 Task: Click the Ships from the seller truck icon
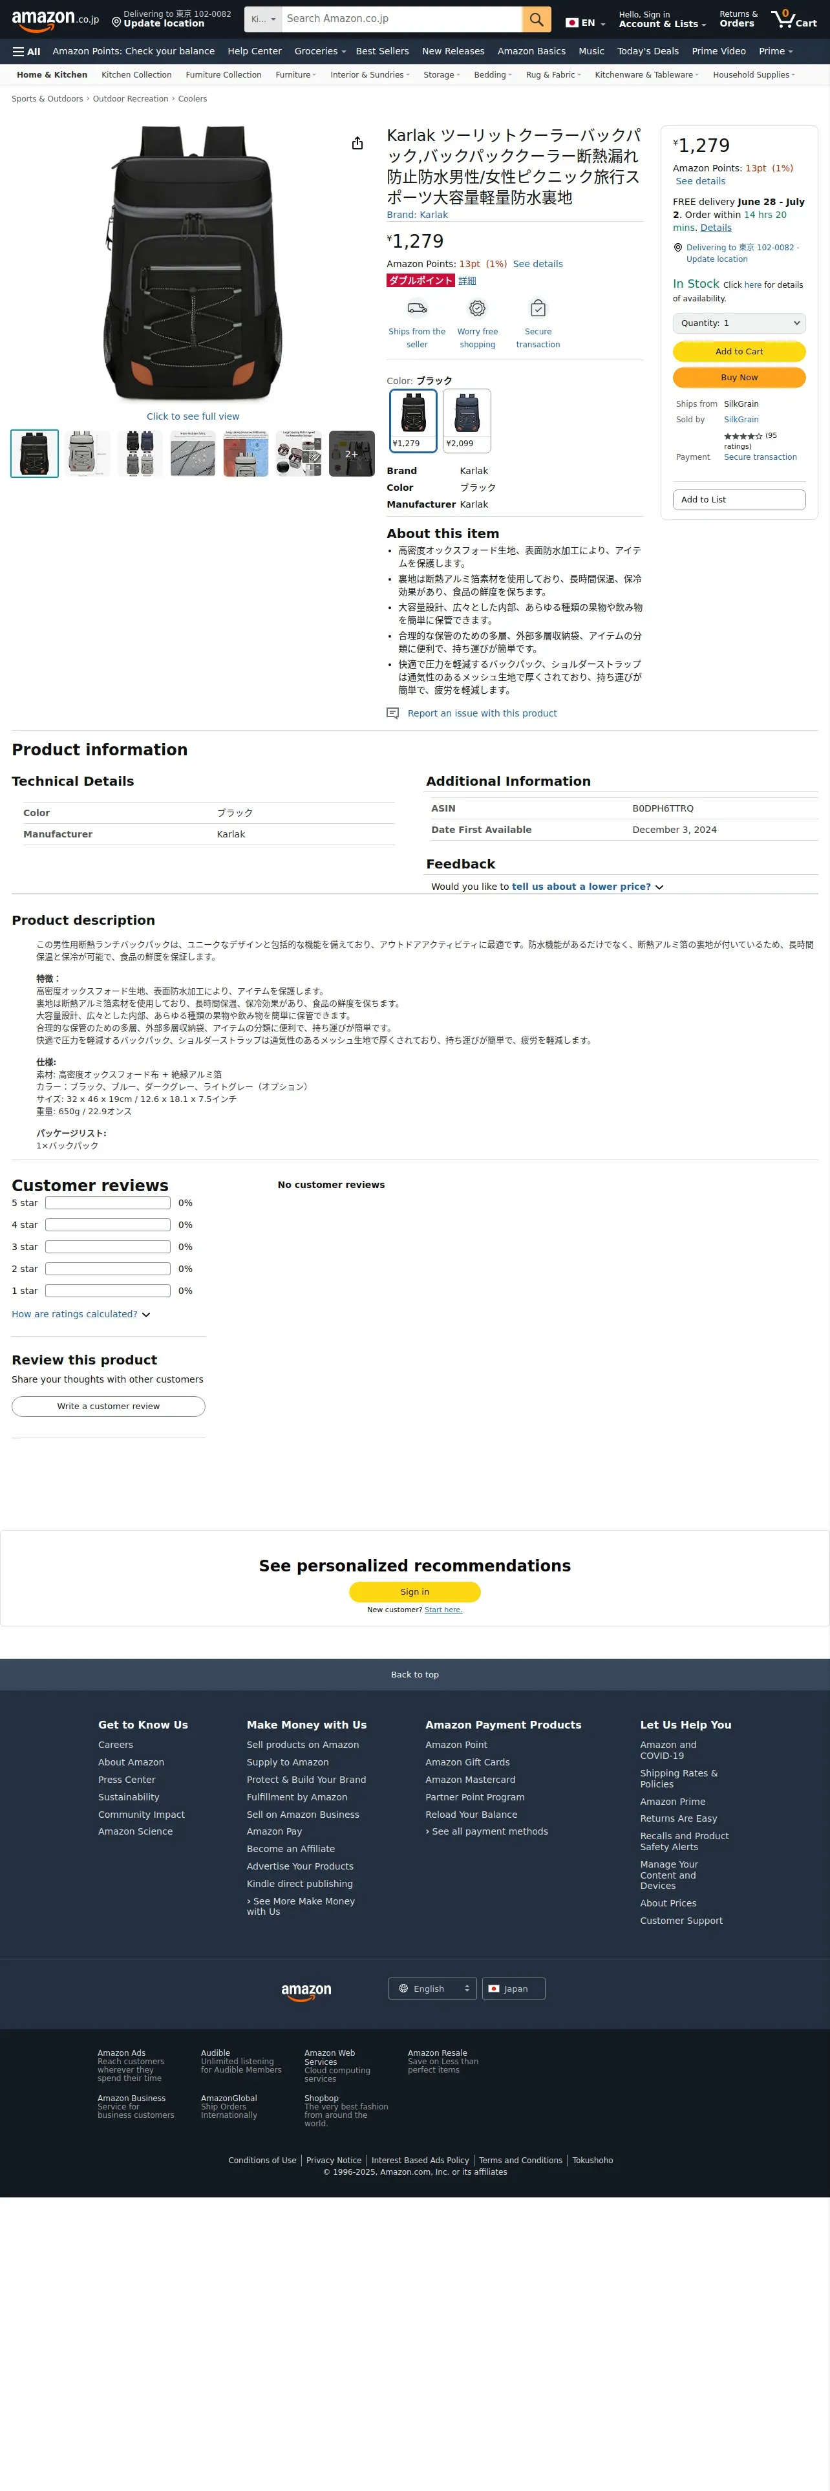[x=418, y=308]
